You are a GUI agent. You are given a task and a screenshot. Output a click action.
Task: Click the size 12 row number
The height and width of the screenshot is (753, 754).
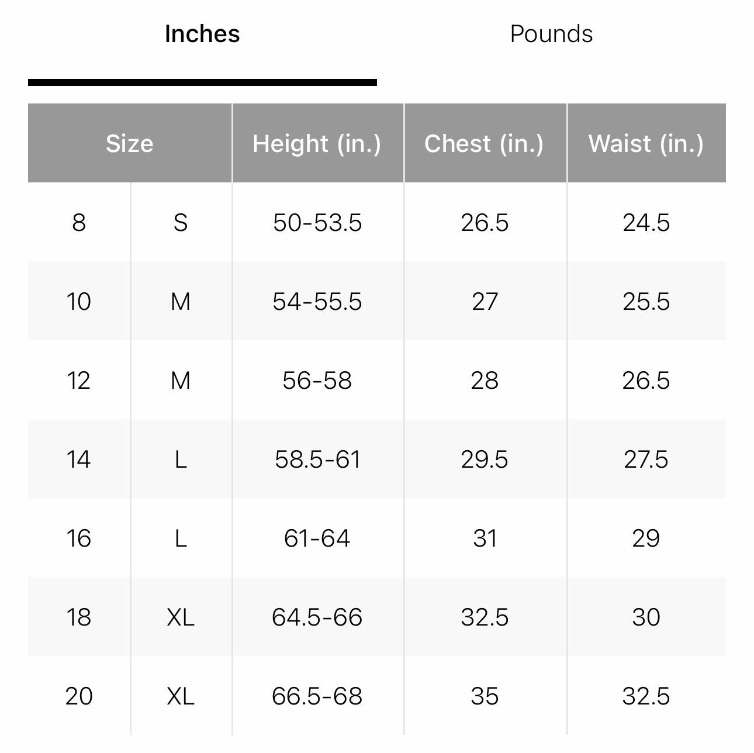(79, 380)
